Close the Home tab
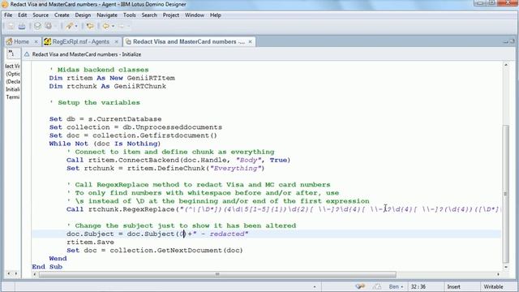This screenshot has height=292, width=519. (x=36, y=41)
